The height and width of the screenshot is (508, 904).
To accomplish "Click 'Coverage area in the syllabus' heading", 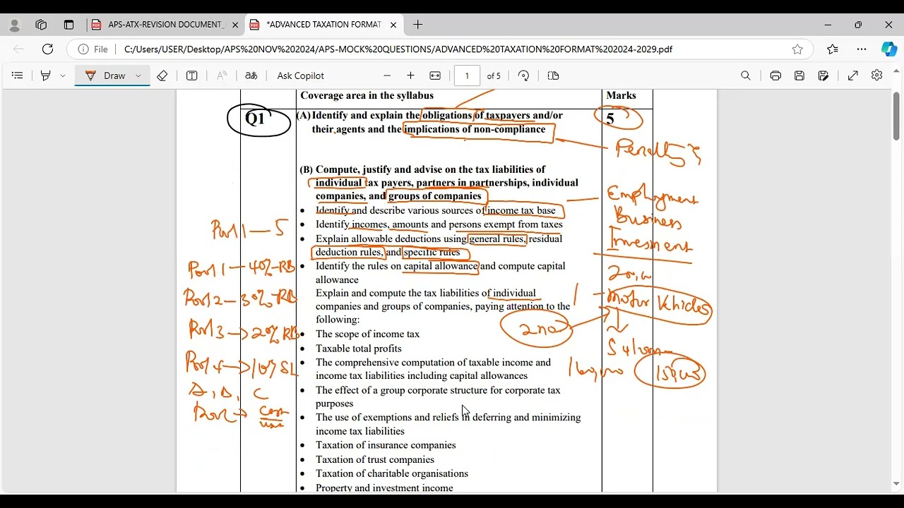I will pyautogui.click(x=367, y=96).
